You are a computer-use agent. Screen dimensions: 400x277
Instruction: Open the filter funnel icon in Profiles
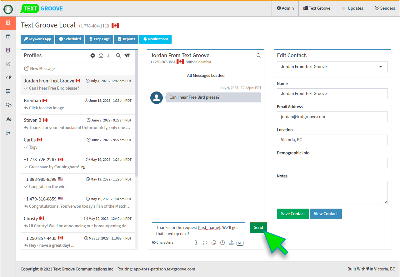[x=127, y=56]
